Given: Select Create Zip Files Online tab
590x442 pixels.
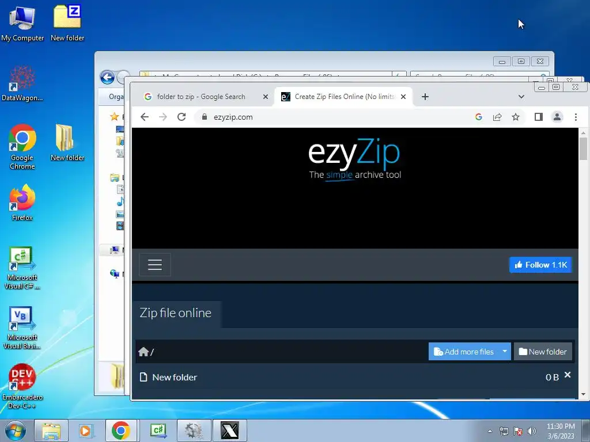Looking at the screenshot, I should pos(343,97).
